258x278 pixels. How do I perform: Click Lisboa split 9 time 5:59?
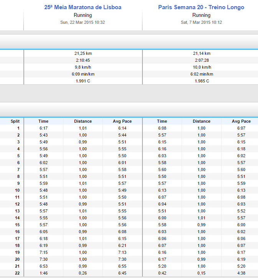tap(43, 183)
